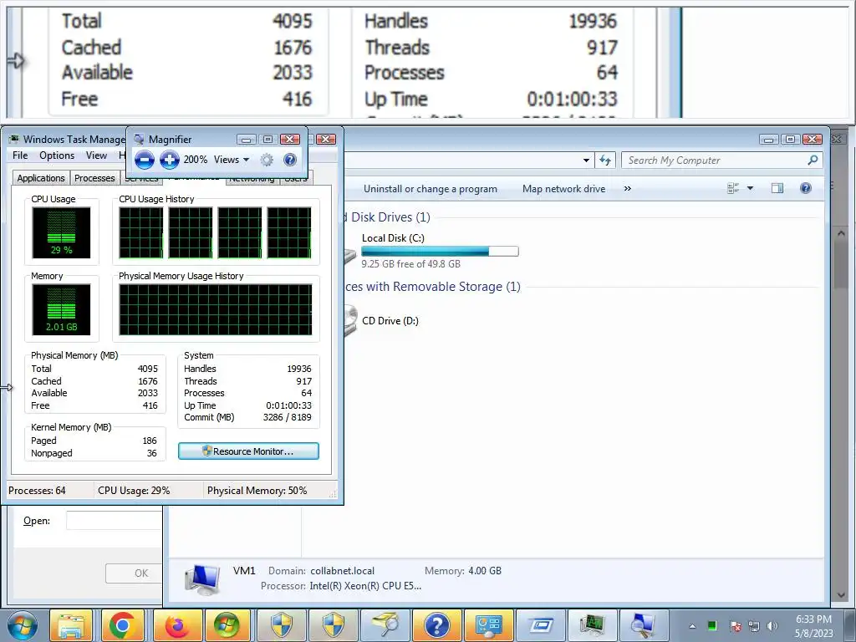Click the Memory 2.01 GB gauge

point(61,309)
